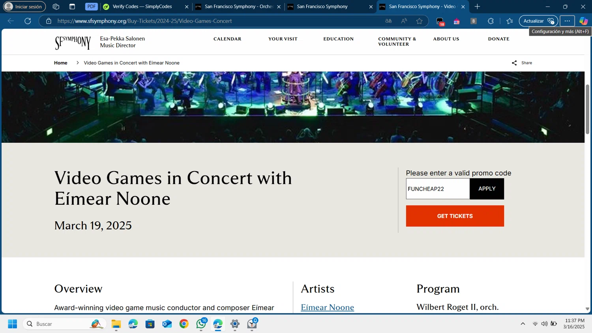Open the shopping bag extension icon

(x=457, y=21)
